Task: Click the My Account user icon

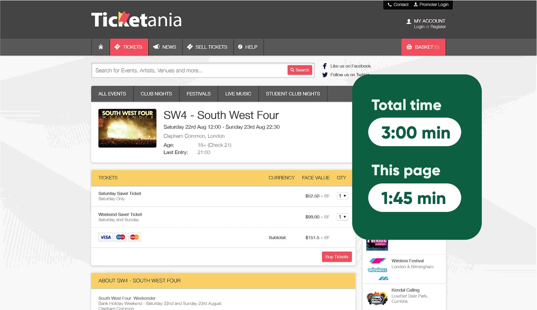Action: 409,21
